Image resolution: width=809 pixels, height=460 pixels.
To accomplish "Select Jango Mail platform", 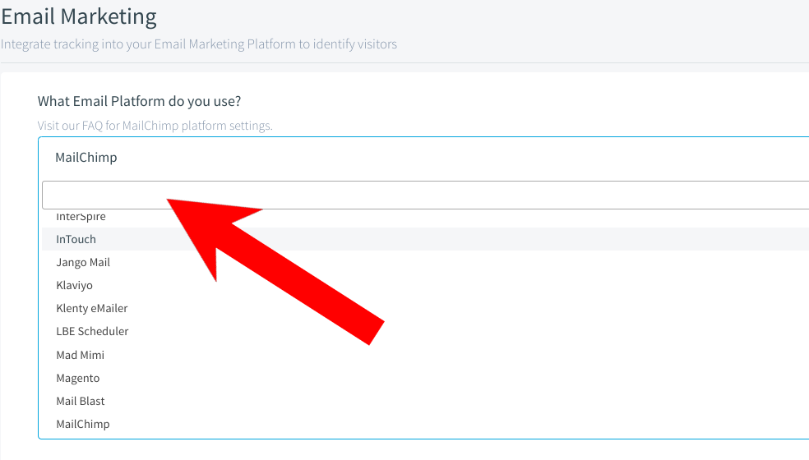I will pyautogui.click(x=425, y=263).
